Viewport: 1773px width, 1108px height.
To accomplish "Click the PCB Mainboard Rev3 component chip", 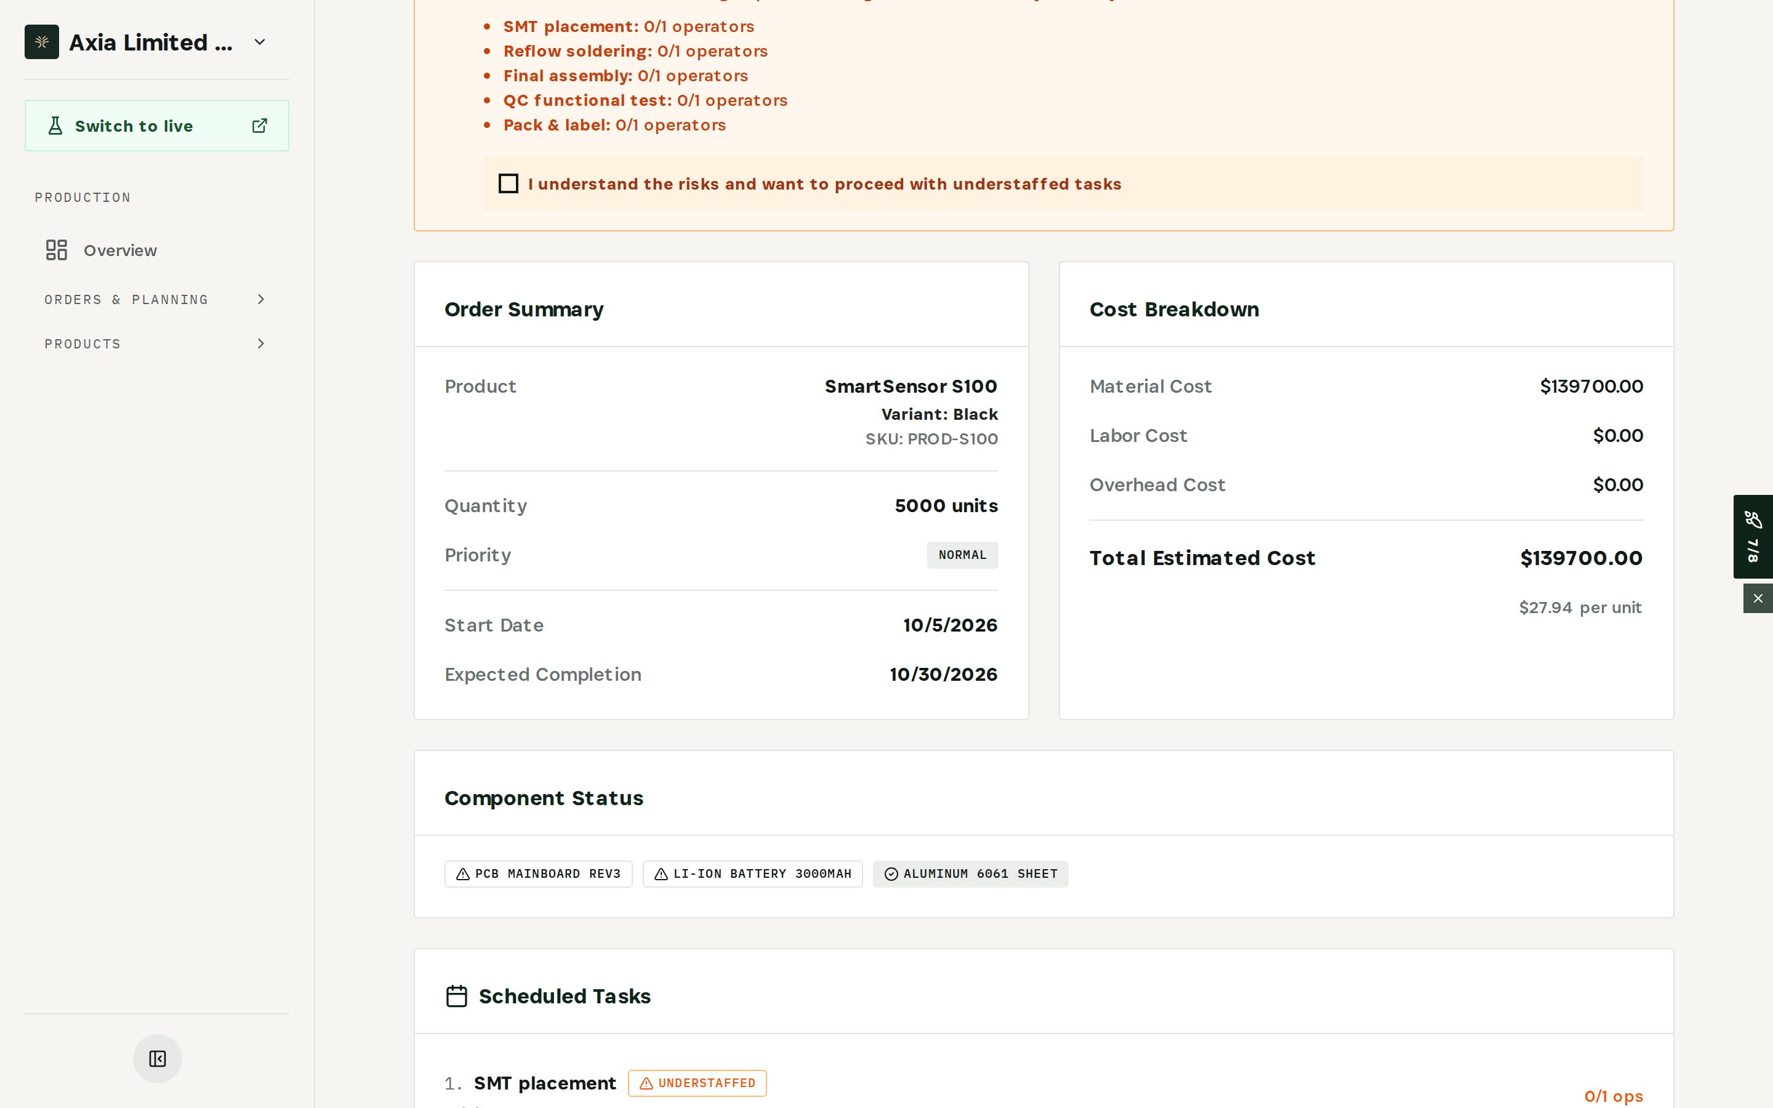I will [539, 874].
